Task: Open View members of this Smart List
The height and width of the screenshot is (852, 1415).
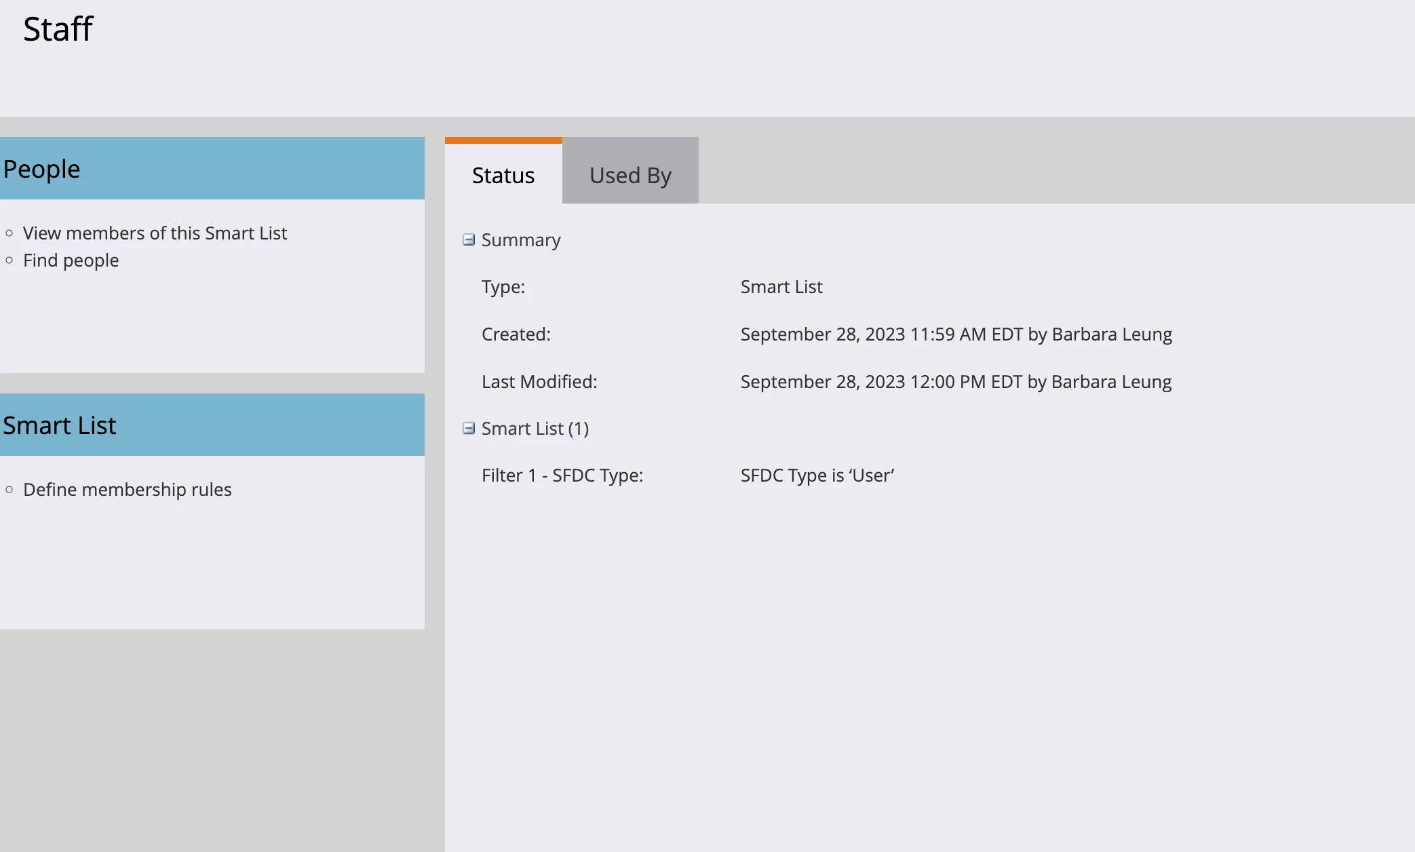Action: (155, 233)
